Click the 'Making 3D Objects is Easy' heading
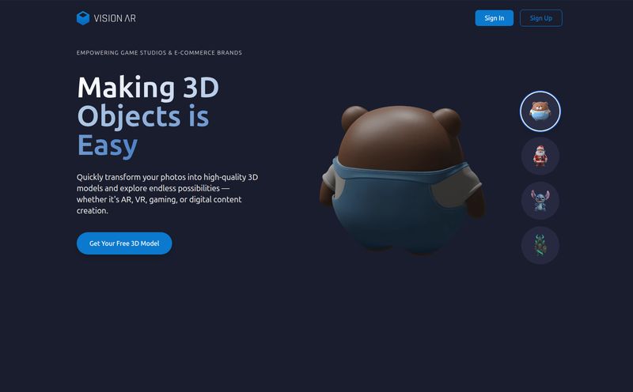Screen dimensions: 633x392 (148, 116)
